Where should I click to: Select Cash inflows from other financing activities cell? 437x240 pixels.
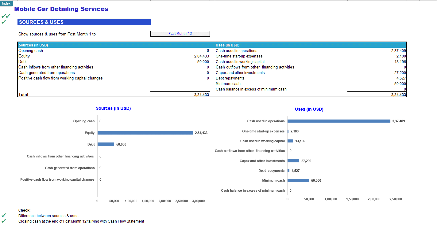tap(56, 67)
